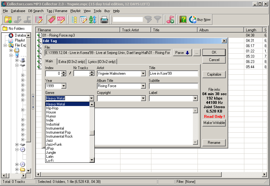Expand the Album Title combo box
Image resolution: width=270 pixels, height=186 pixels.
point(143,86)
